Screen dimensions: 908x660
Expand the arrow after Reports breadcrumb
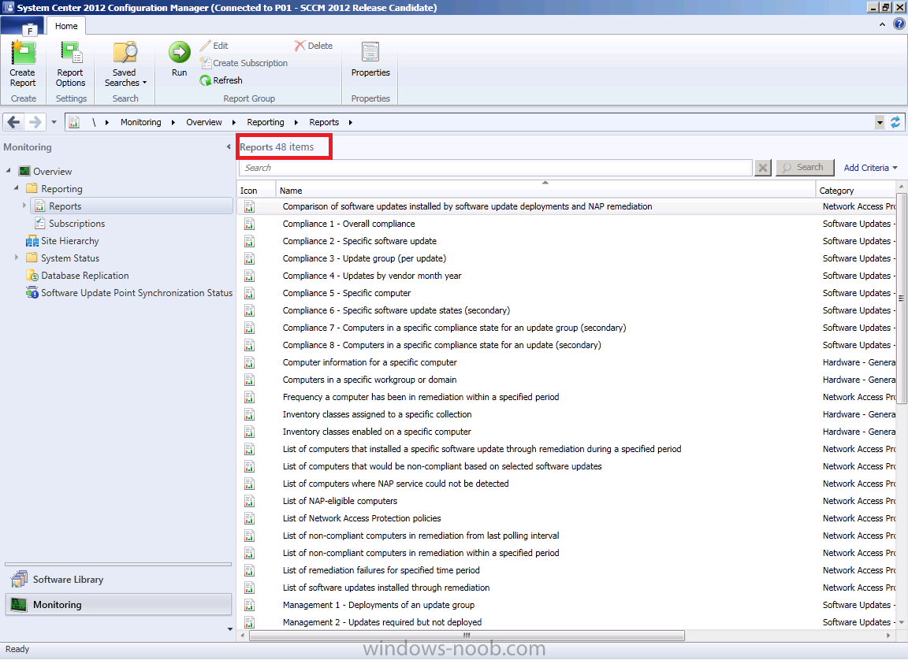350,122
